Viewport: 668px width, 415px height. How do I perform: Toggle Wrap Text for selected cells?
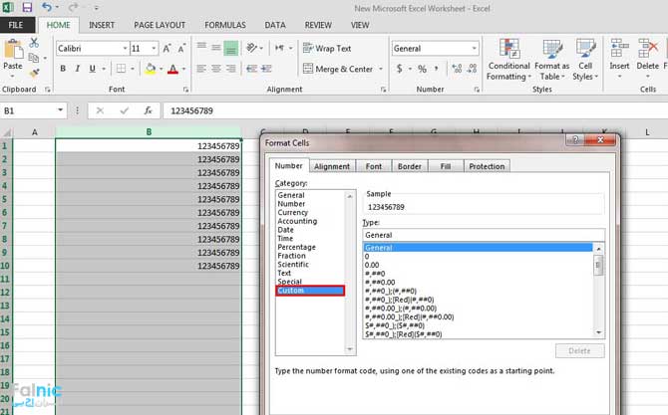coord(326,48)
